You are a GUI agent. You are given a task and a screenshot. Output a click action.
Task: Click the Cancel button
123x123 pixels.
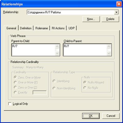[x=111, y=116]
